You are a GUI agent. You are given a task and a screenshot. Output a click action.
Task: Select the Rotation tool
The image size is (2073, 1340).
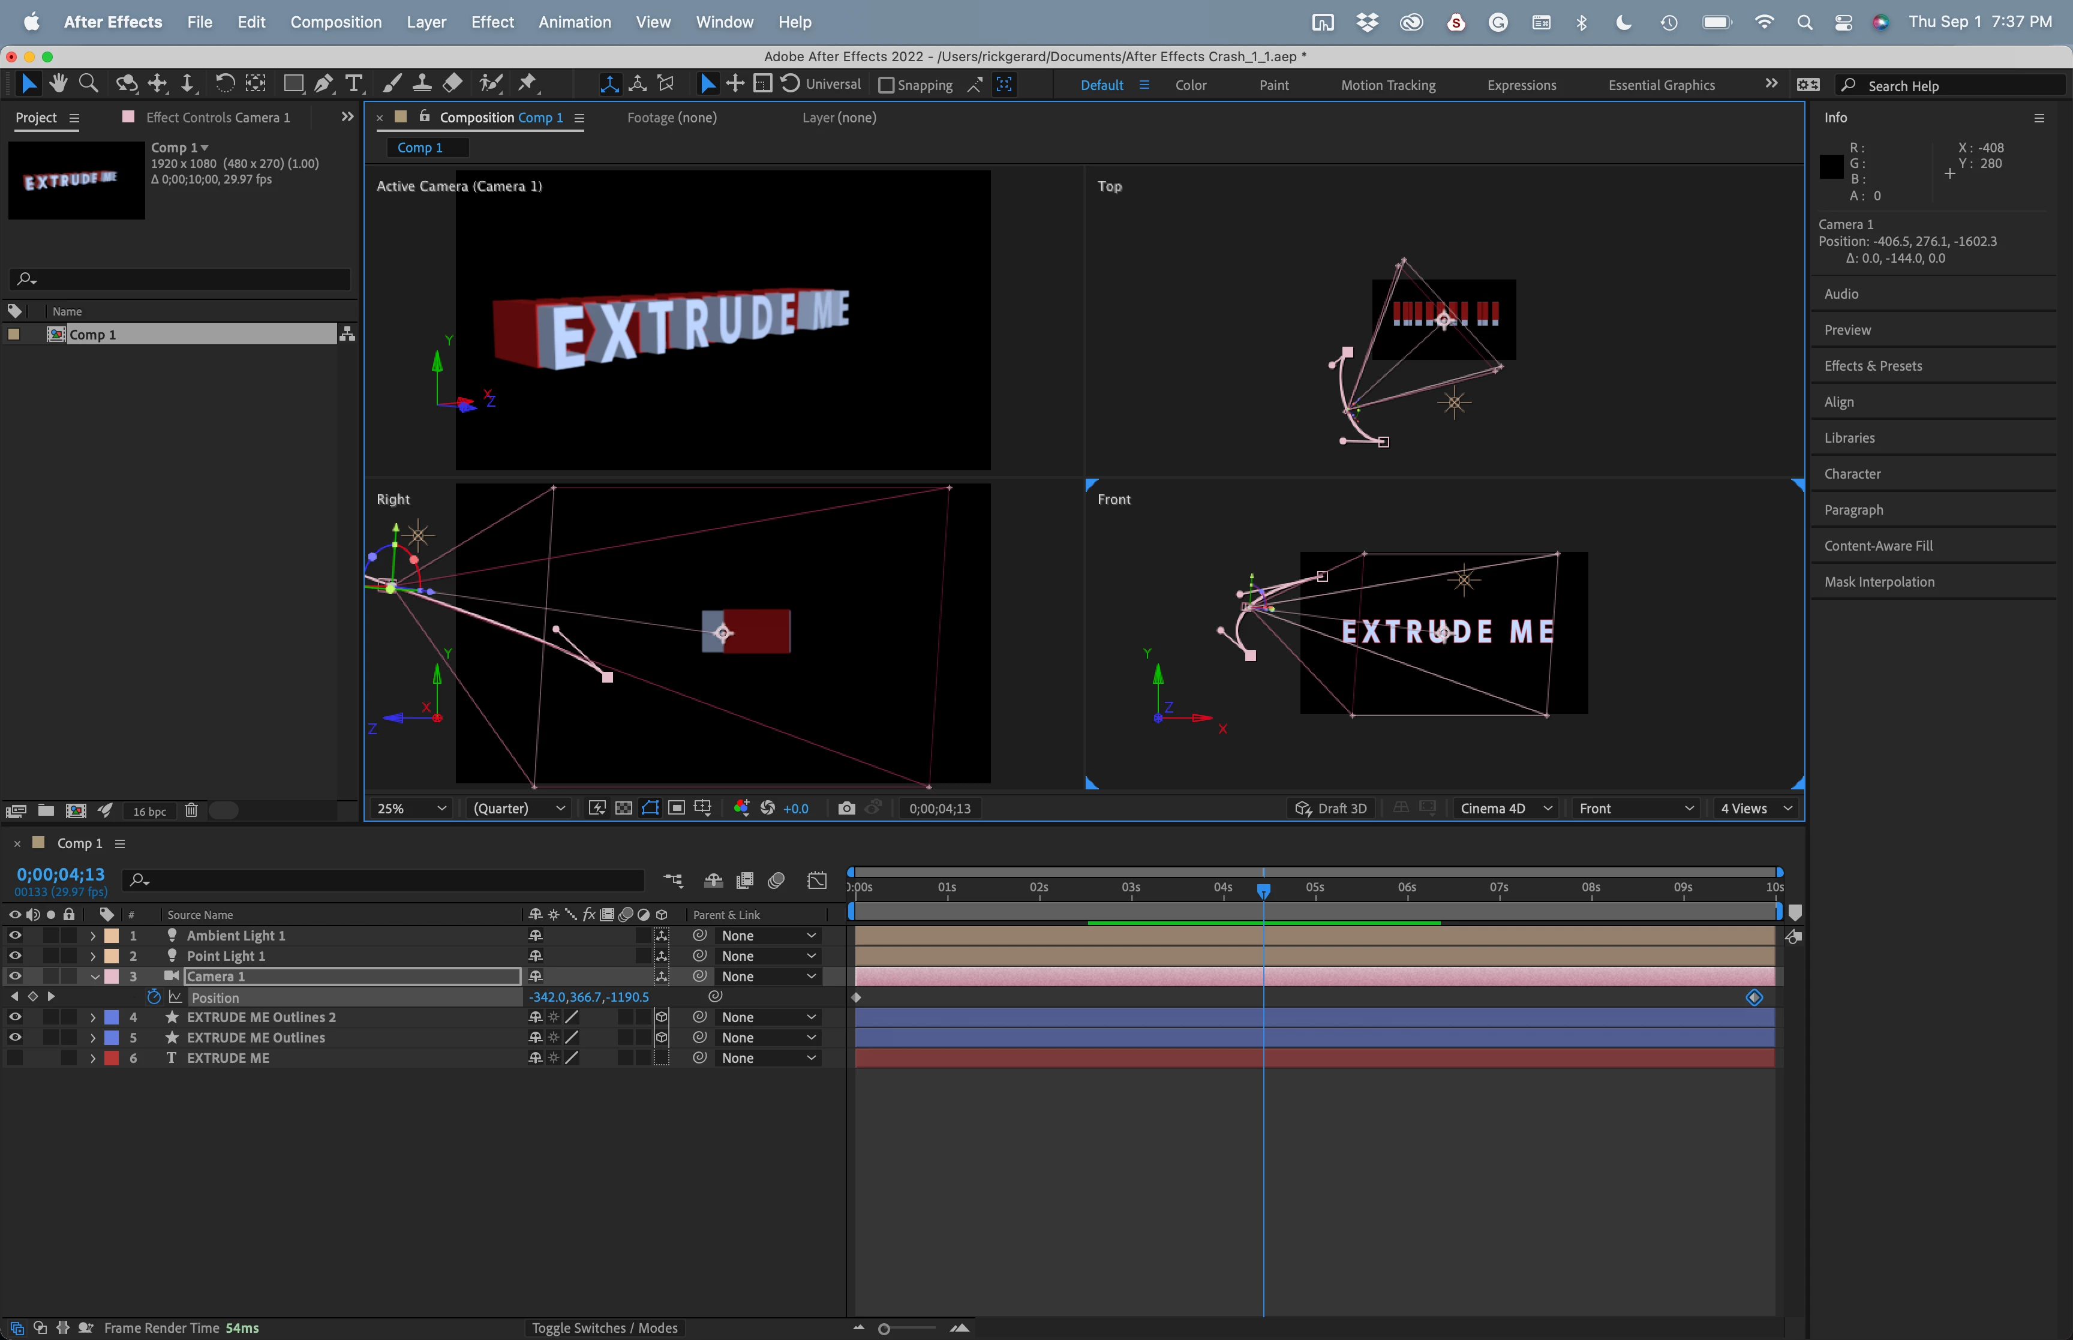[224, 83]
